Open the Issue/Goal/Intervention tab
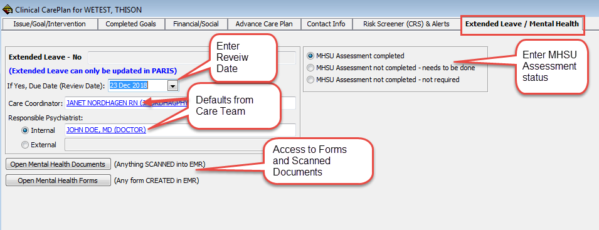Screen dimensions: 599x230 (x=50, y=24)
